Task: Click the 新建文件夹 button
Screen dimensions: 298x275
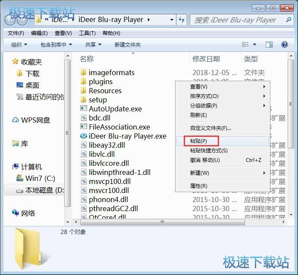Action: [128, 45]
